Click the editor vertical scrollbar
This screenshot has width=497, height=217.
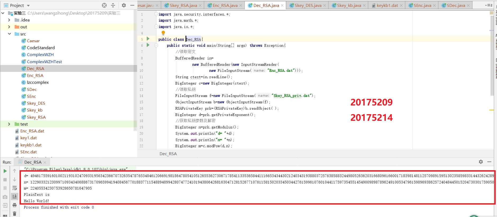[492, 56]
